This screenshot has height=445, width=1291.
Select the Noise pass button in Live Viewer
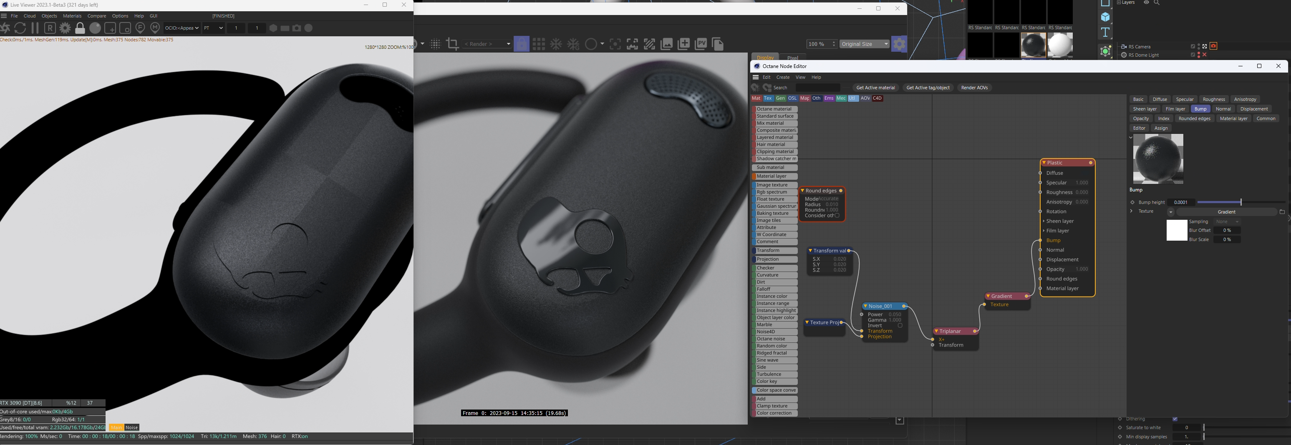pos(132,427)
